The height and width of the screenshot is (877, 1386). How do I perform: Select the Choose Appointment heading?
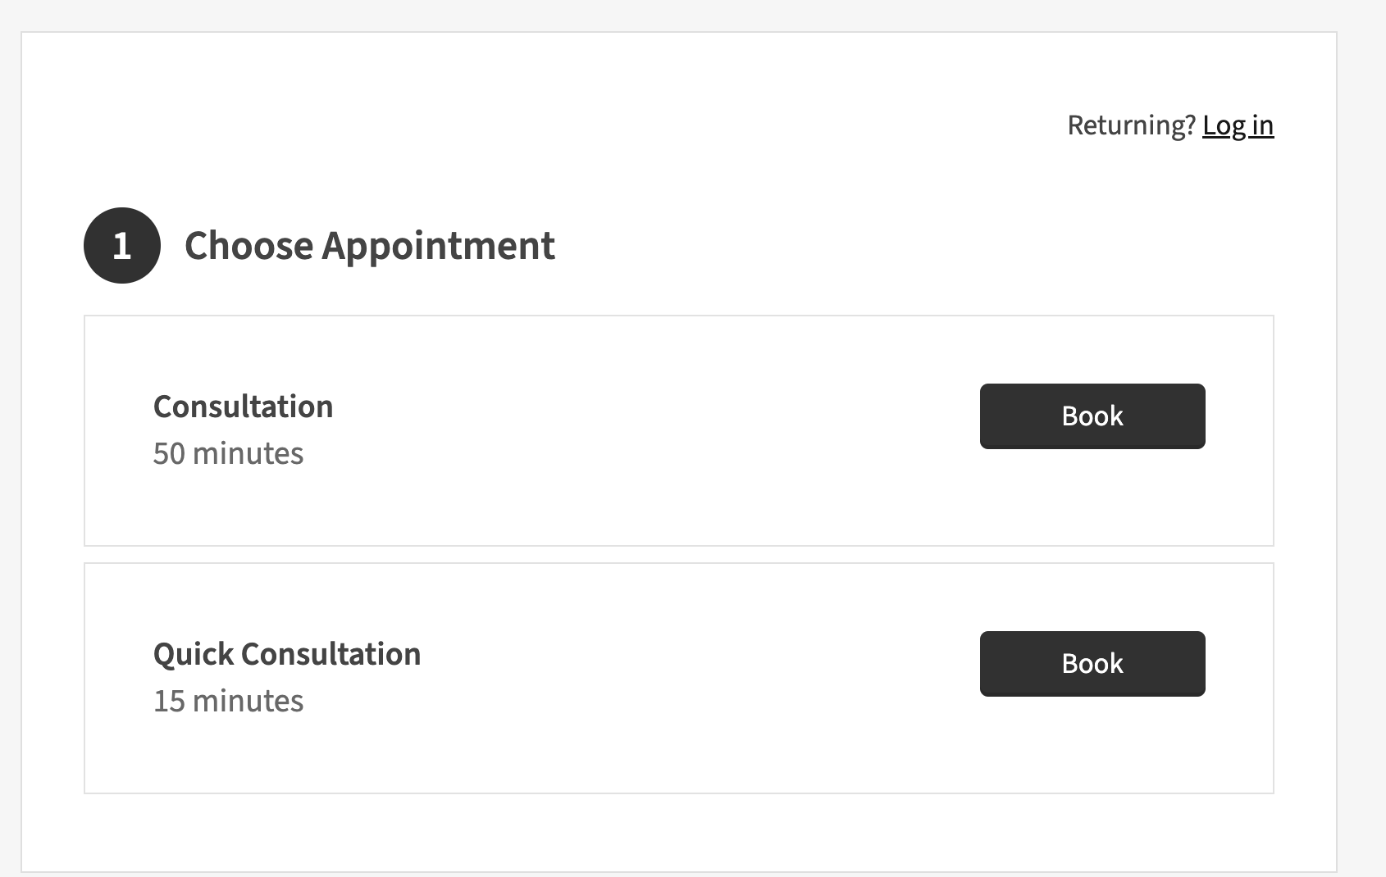pyautogui.click(x=369, y=246)
